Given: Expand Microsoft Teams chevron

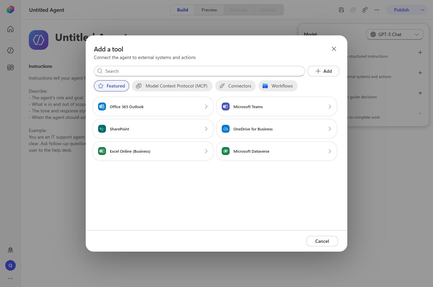Looking at the screenshot, I should pyautogui.click(x=330, y=106).
